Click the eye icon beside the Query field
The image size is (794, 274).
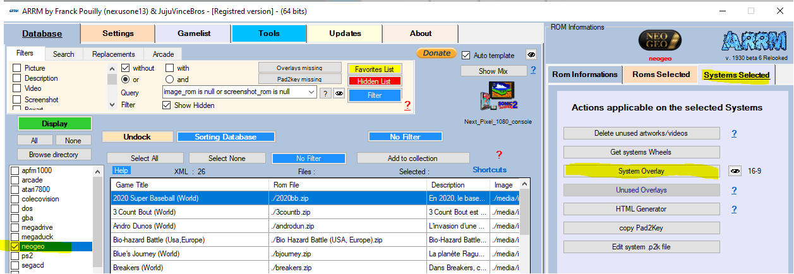coord(339,93)
